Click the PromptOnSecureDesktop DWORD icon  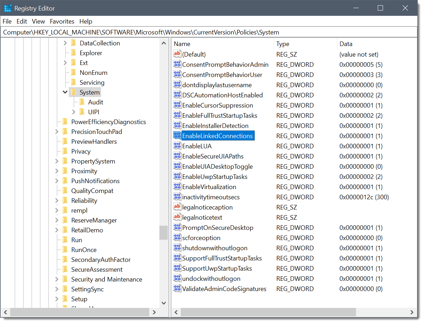tap(177, 227)
